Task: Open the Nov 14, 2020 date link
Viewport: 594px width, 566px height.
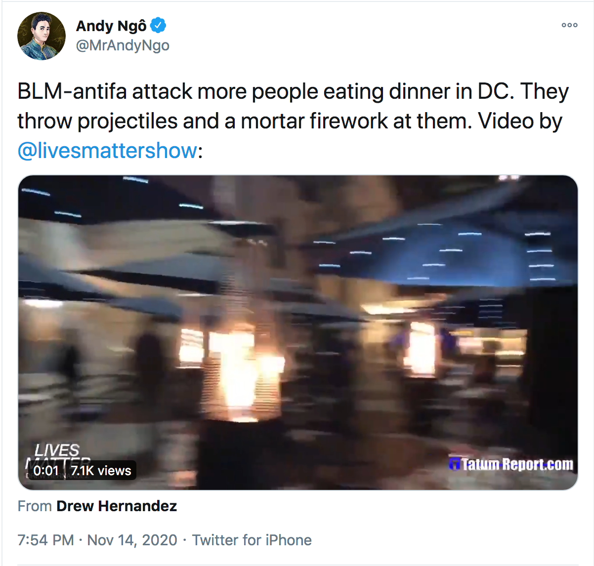Action: (x=132, y=540)
